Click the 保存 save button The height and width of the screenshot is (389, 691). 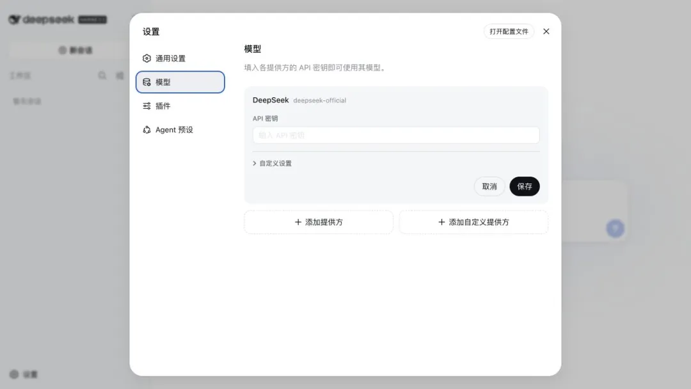525,186
